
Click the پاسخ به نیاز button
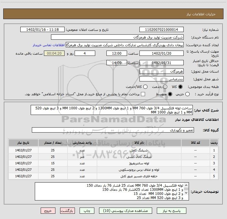click(171, 211)
